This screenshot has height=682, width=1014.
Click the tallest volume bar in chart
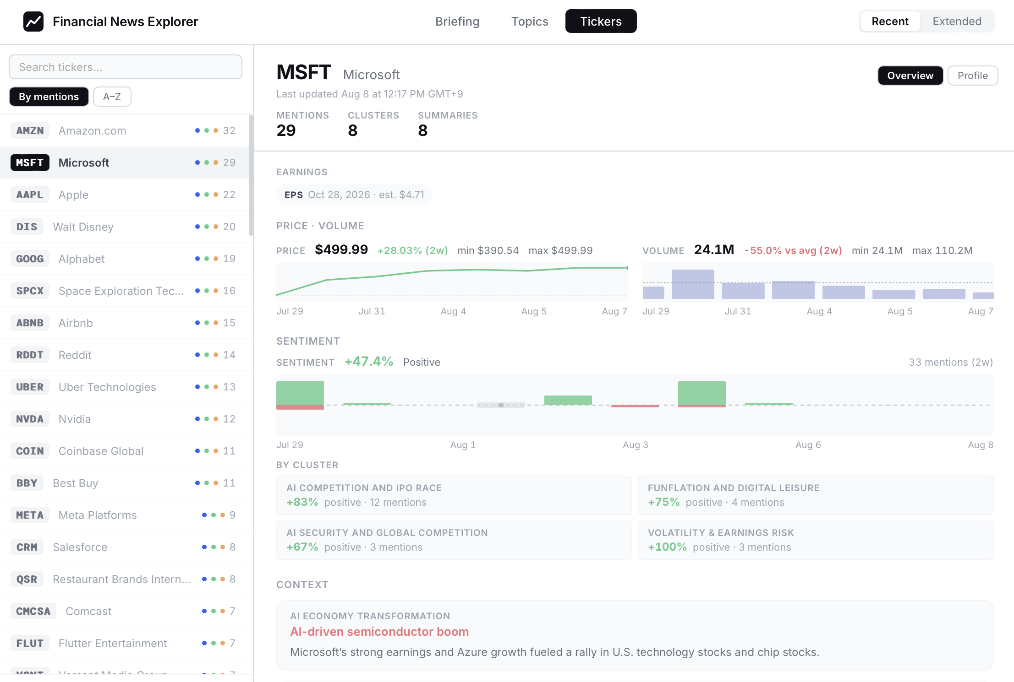tap(693, 284)
